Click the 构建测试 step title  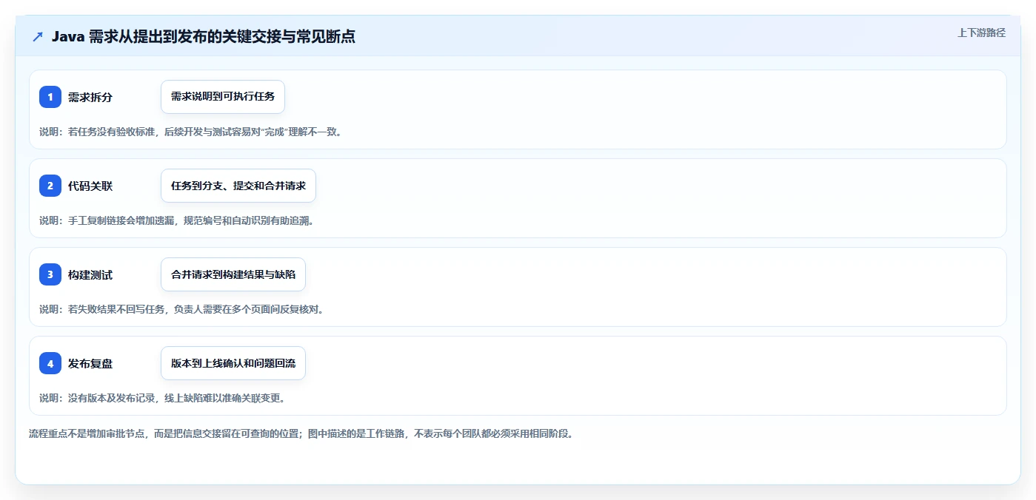[90, 274]
